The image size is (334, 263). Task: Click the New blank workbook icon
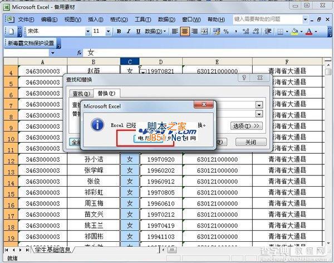point(11,32)
